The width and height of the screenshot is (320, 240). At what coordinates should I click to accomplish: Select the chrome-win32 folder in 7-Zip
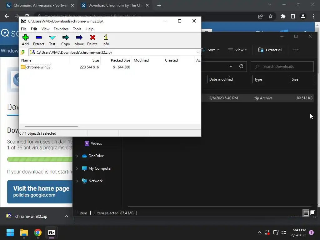[x=36, y=67]
